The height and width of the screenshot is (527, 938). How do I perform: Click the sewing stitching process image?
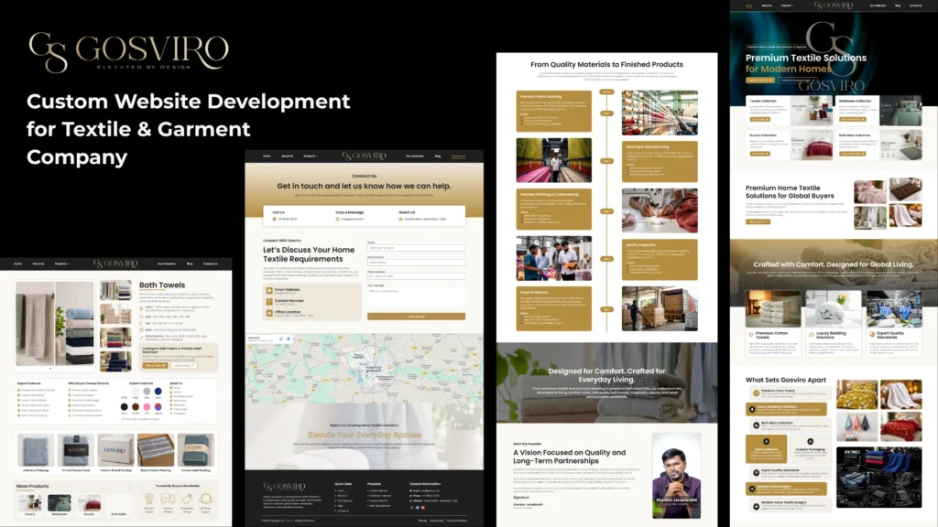tap(660, 210)
